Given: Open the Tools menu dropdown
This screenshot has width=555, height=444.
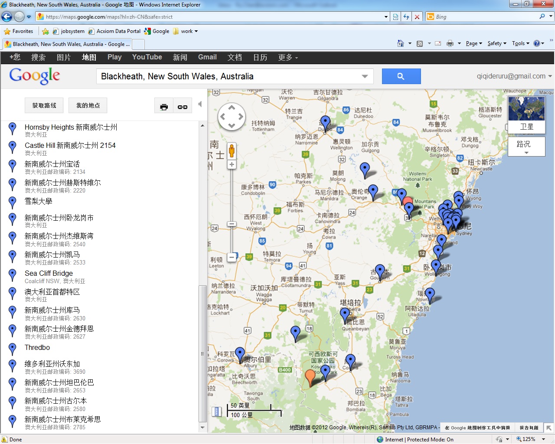Looking at the screenshot, I should [521, 43].
